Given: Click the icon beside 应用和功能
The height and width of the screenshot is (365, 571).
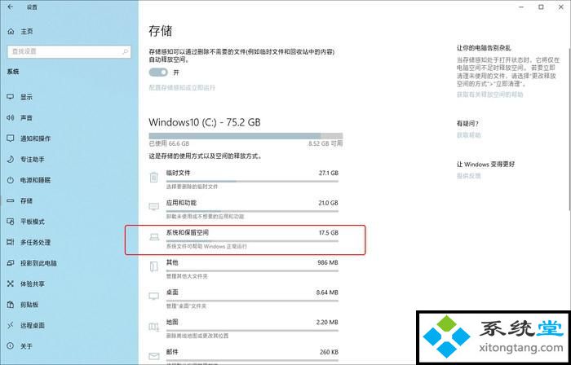Looking at the screenshot, I should (x=154, y=207).
